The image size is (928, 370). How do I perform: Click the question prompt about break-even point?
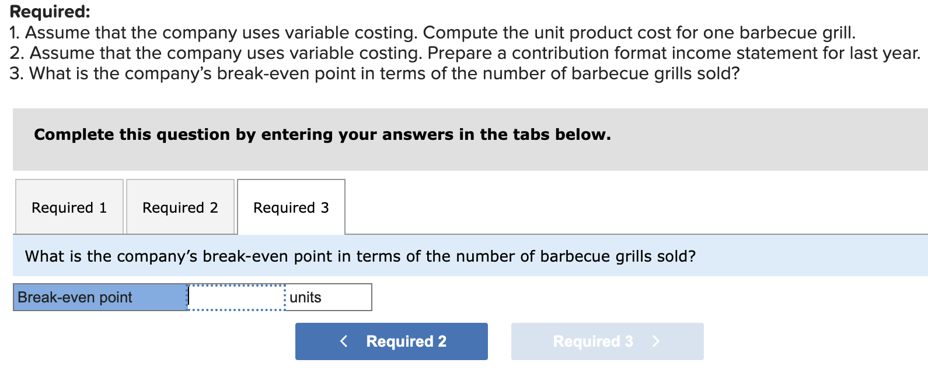coord(360,256)
